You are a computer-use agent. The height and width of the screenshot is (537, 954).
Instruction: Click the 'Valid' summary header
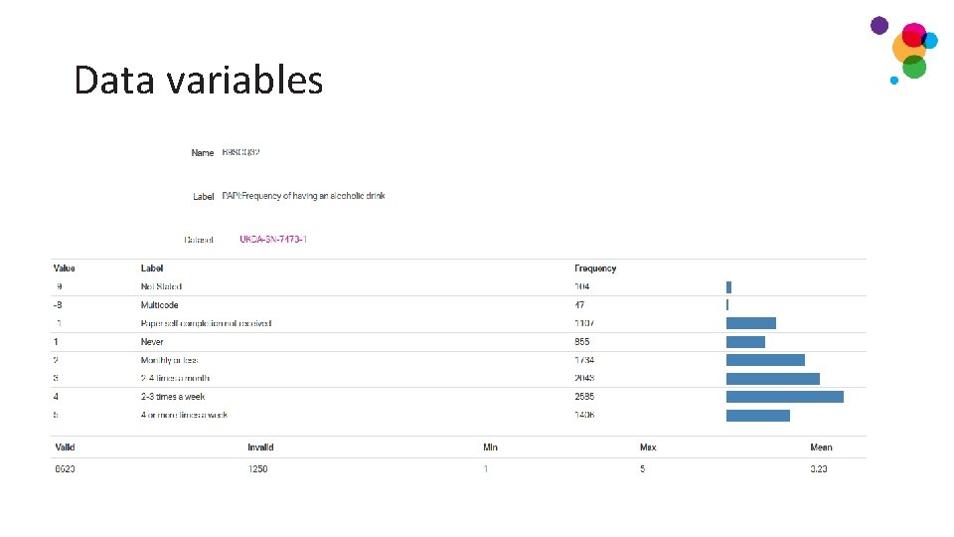(x=65, y=447)
